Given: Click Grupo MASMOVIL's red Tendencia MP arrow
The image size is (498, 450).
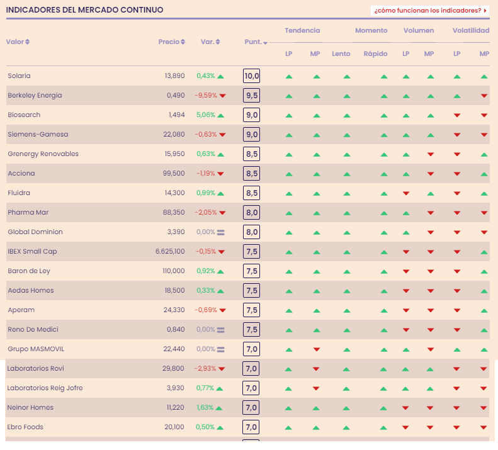Looking at the screenshot, I should point(317,349).
